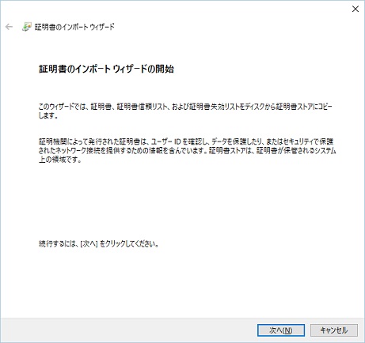
Task: Click the 続行するには instruction sentence
Action: 99,244
